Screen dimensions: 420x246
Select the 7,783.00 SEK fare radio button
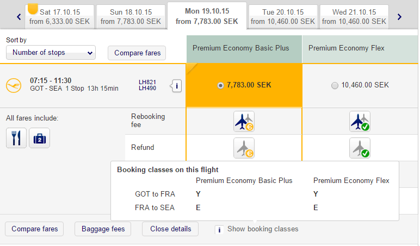tap(220, 85)
